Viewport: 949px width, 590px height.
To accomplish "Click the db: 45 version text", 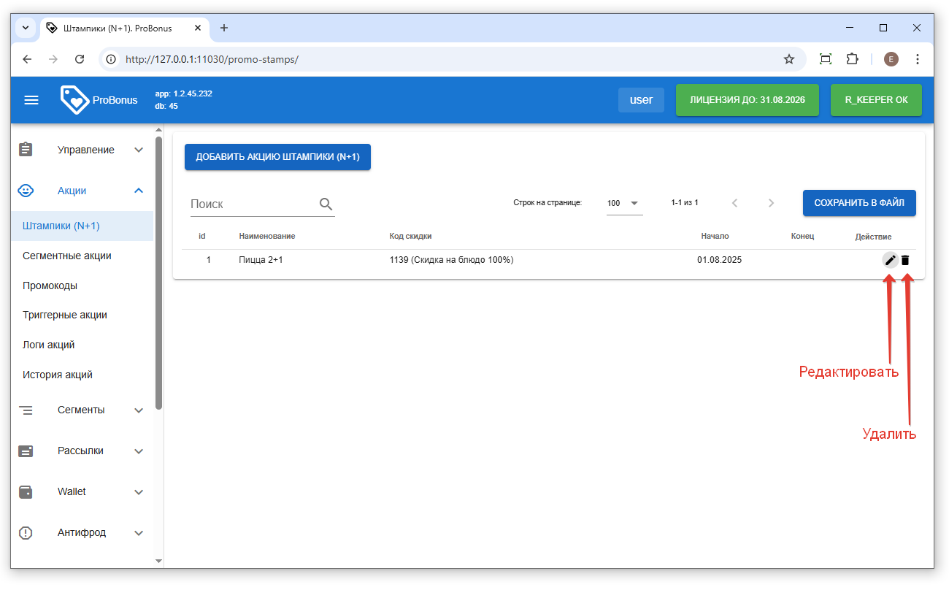I will click(166, 106).
